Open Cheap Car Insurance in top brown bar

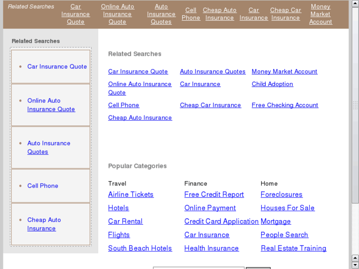tap(285, 14)
